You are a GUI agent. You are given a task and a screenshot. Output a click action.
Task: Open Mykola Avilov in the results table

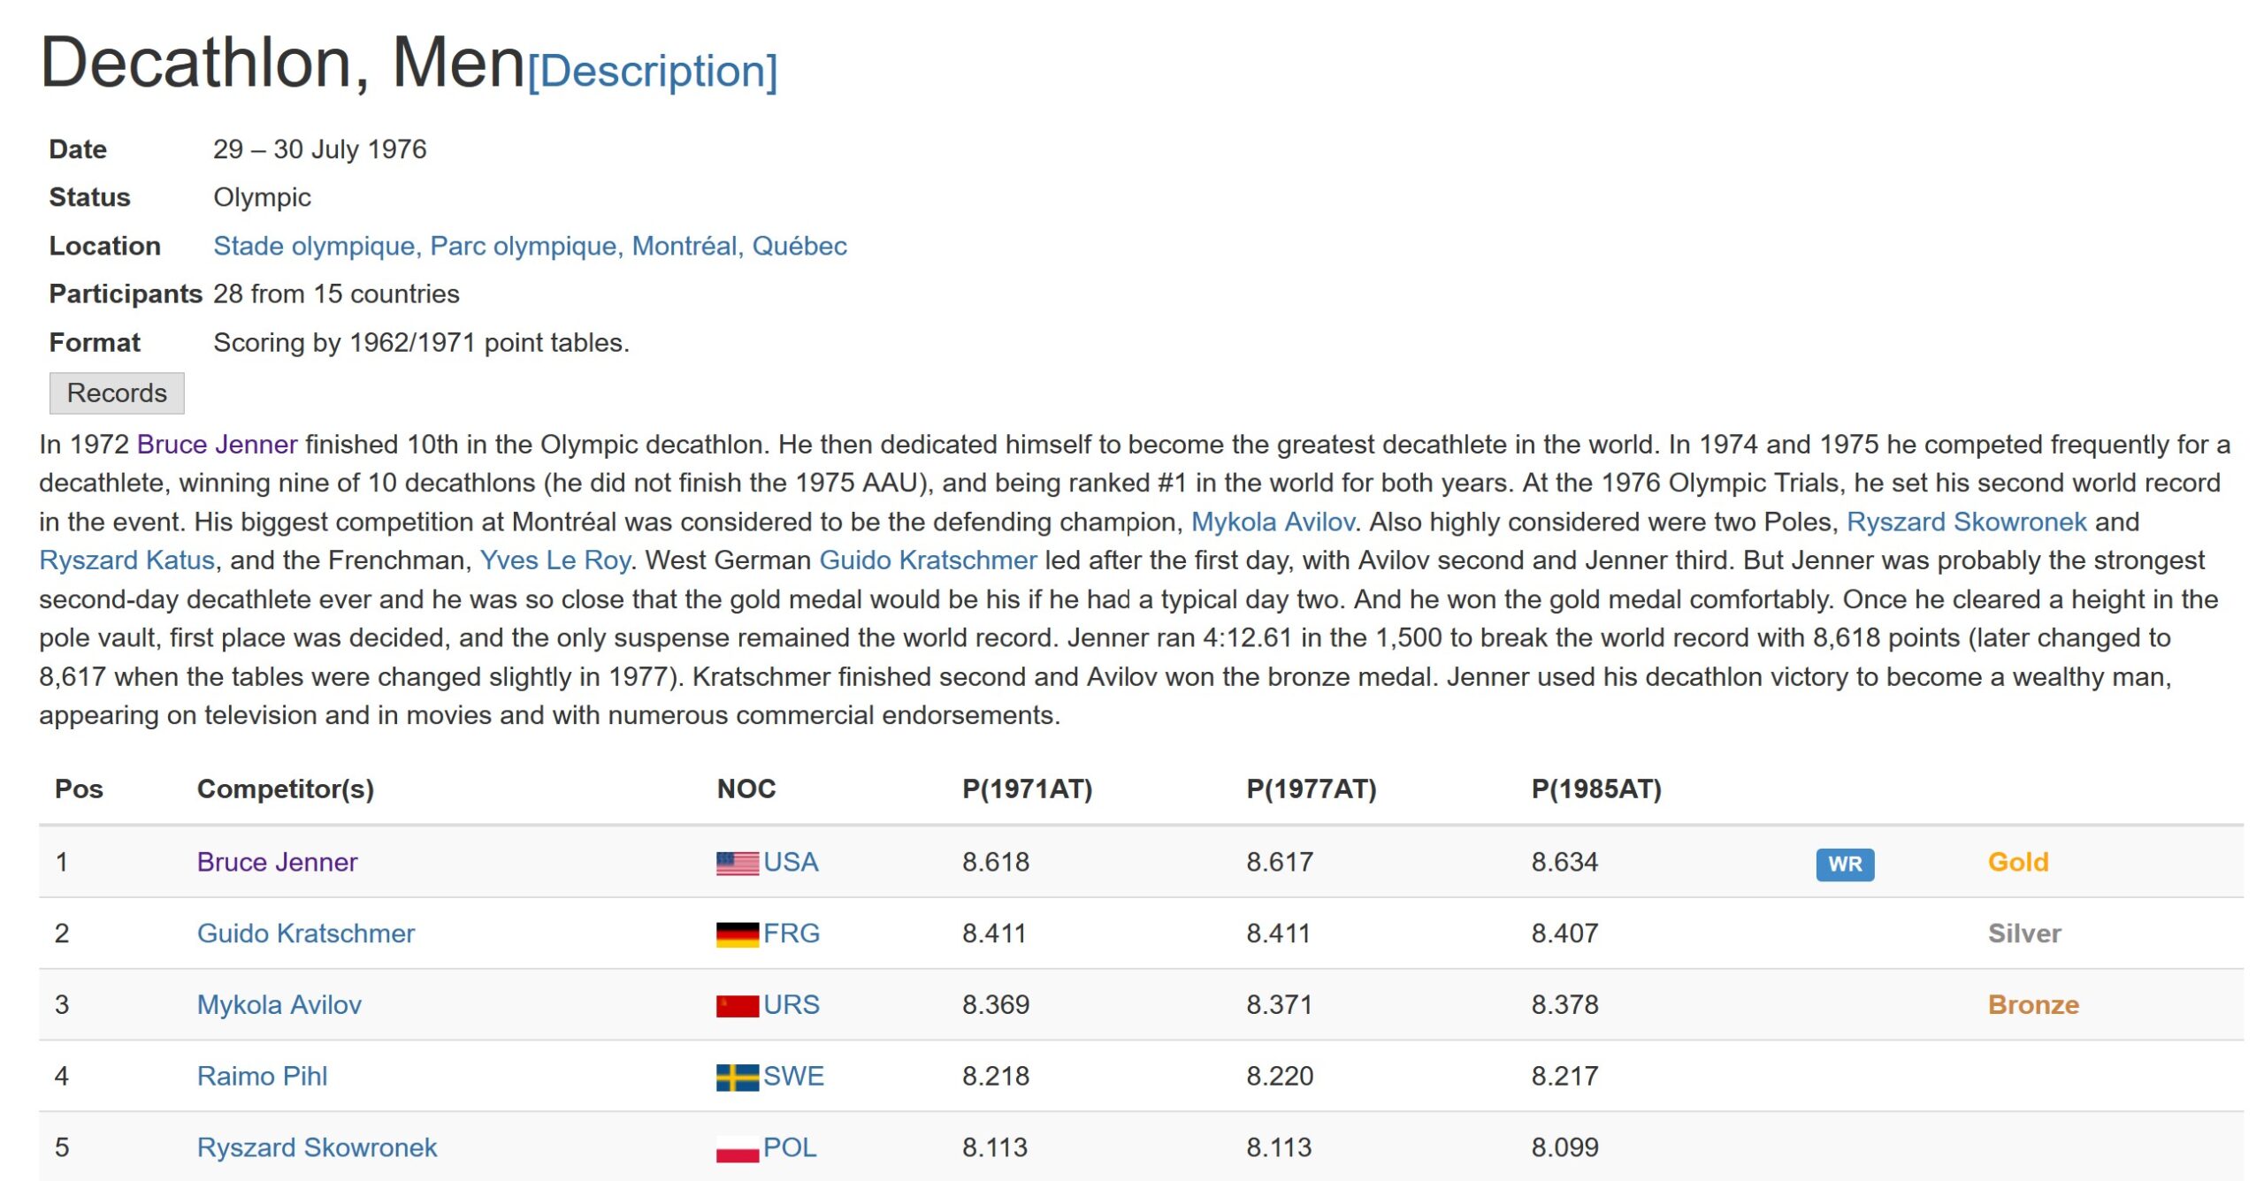279,1005
